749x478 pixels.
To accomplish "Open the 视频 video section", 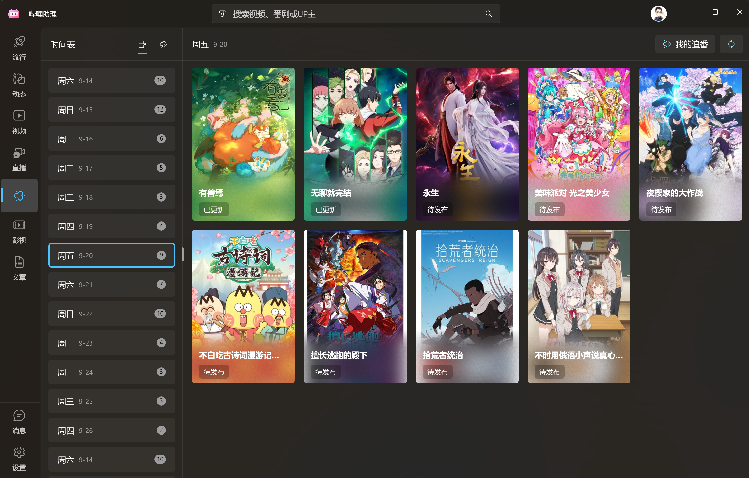I will pyautogui.click(x=19, y=122).
